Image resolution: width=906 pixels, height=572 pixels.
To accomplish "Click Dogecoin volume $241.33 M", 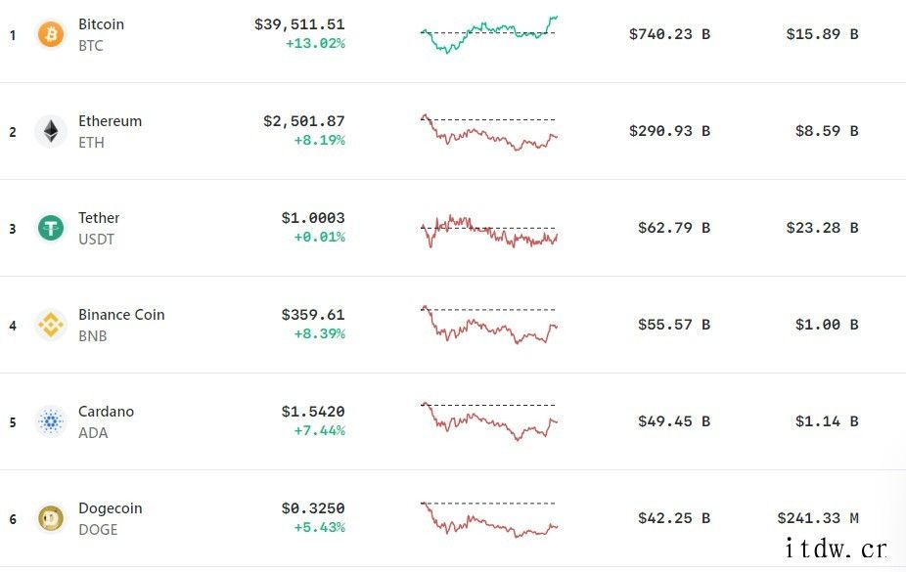I will click(x=818, y=518).
